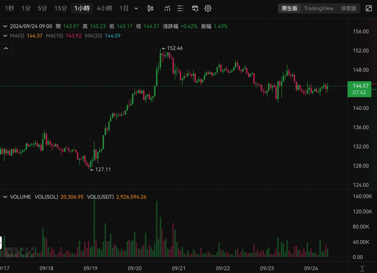Click the 140.00 price axis label

pyautogui.click(x=361, y=108)
